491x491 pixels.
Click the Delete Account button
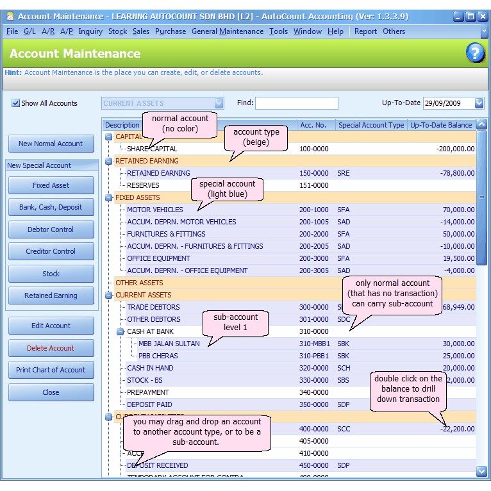click(x=51, y=348)
